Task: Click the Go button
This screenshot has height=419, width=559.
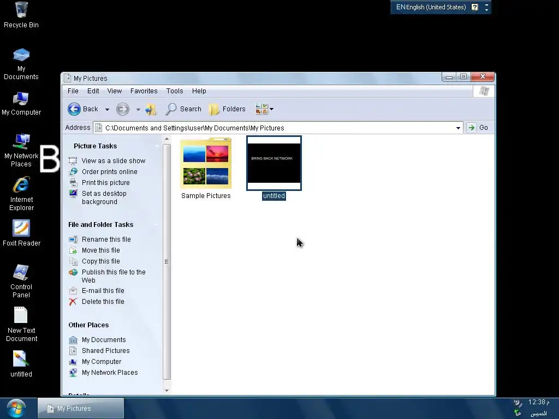Action: [478, 128]
